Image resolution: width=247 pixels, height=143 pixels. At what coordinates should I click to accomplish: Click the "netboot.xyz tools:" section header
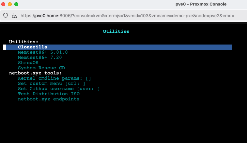(35, 73)
